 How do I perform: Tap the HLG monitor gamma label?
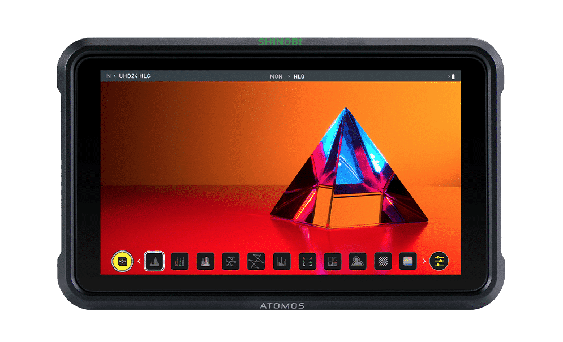point(299,76)
